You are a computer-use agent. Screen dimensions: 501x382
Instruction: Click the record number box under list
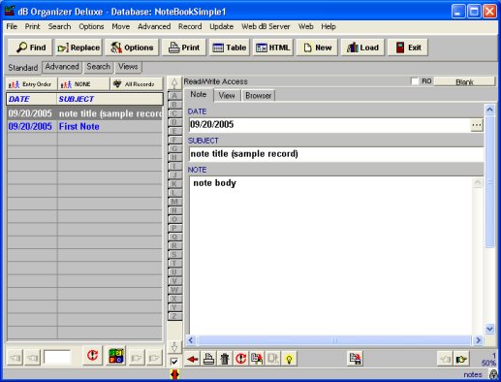point(57,357)
